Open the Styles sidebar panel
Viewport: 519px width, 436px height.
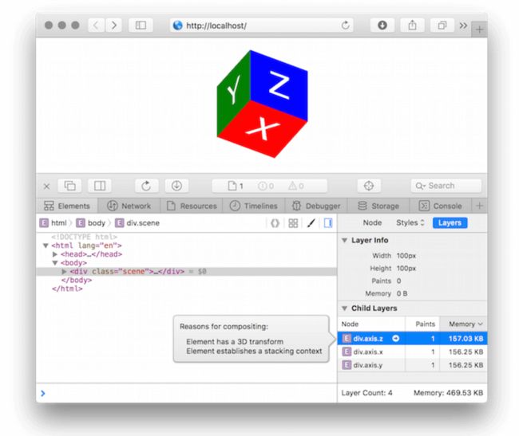point(410,223)
